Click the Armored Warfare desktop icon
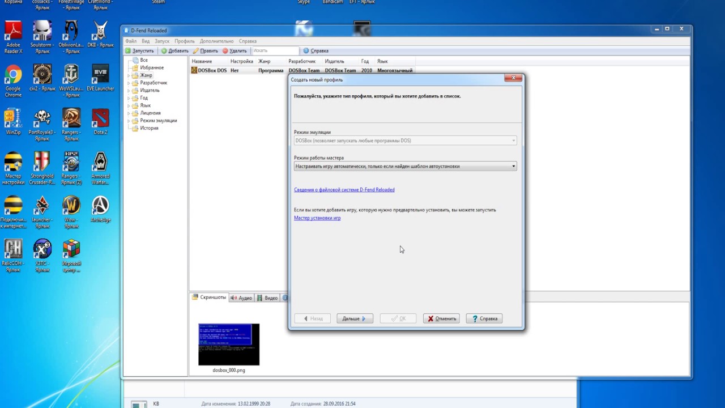725x408 pixels. point(100,168)
